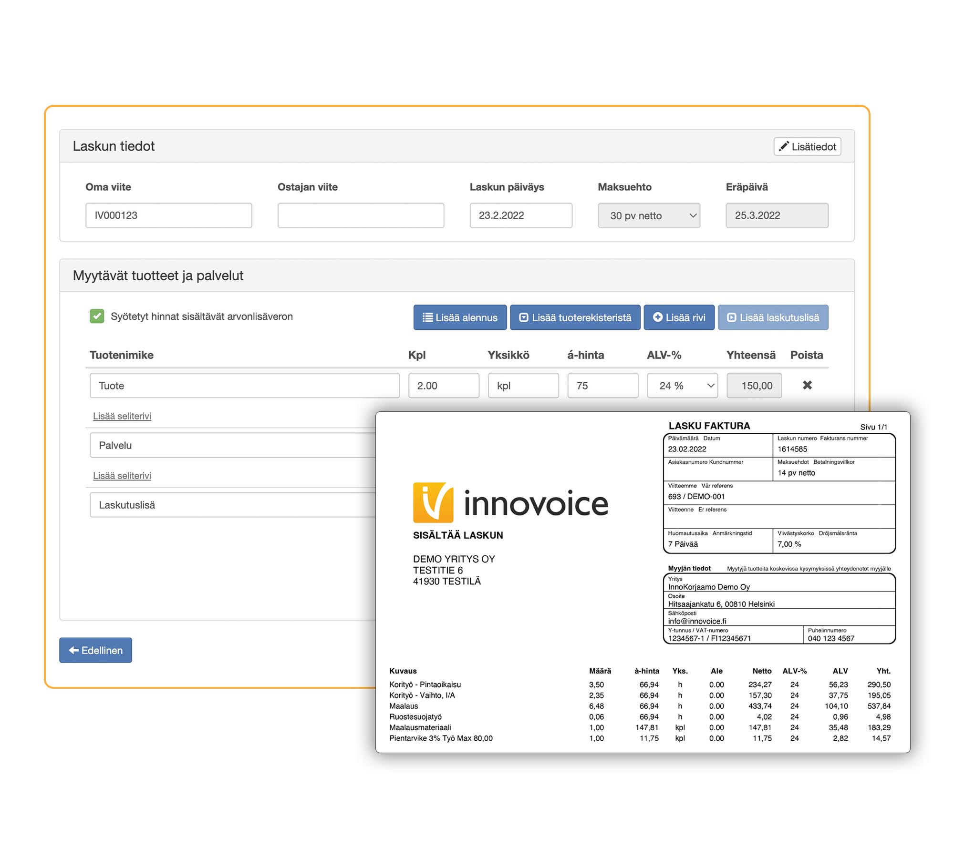This screenshot has height=858, width=954.
Task: Click the Yksikkö field showing kpl
Action: click(x=523, y=386)
